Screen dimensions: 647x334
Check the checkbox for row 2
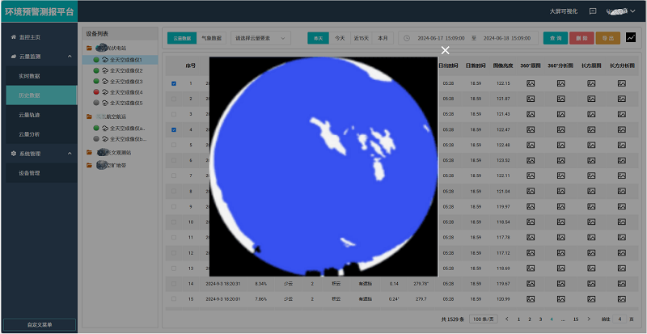click(x=174, y=99)
